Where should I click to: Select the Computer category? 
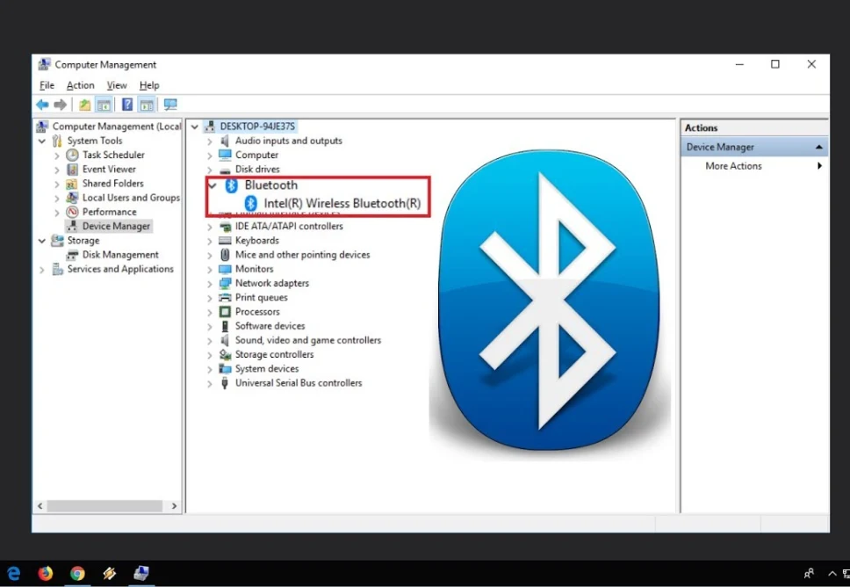tap(256, 156)
